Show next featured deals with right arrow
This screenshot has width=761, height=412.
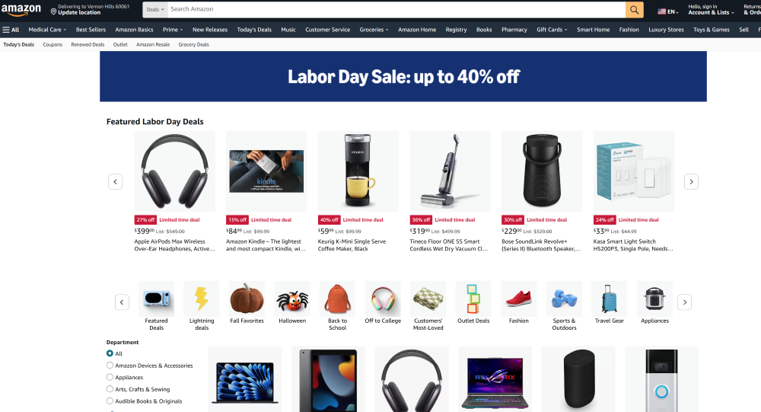pos(691,182)
